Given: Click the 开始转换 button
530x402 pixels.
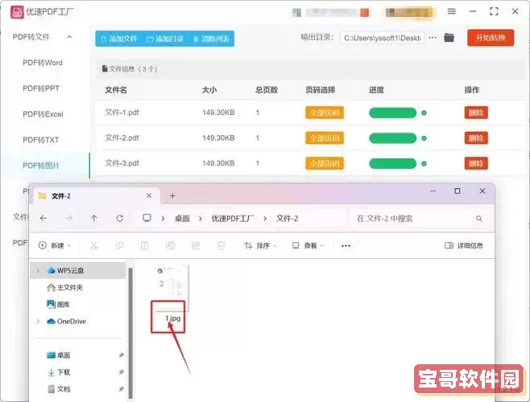Looking at the screenshot, I should point(491,38).
